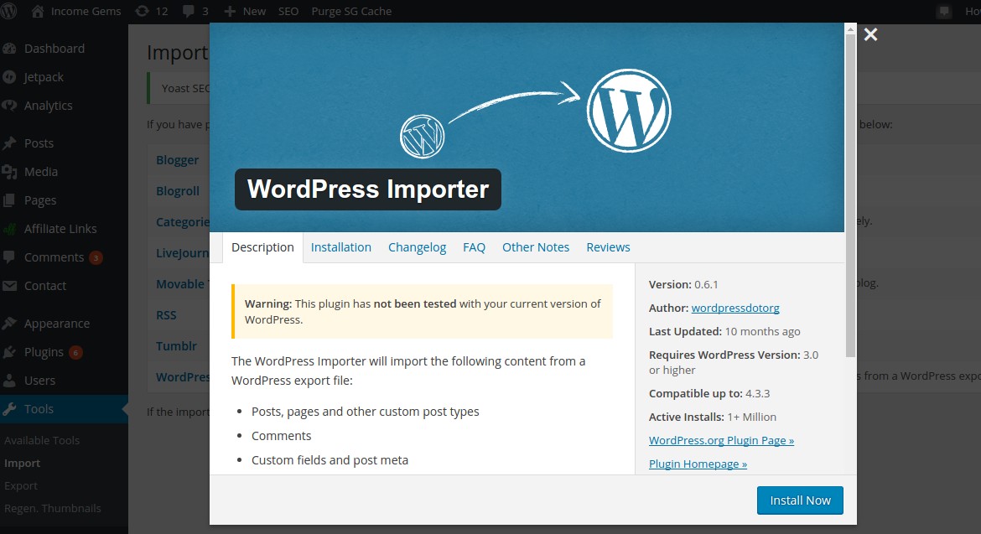Click the Affiliate Links sidebar icon
The image size is (981, 534).
tap(8, 229)
